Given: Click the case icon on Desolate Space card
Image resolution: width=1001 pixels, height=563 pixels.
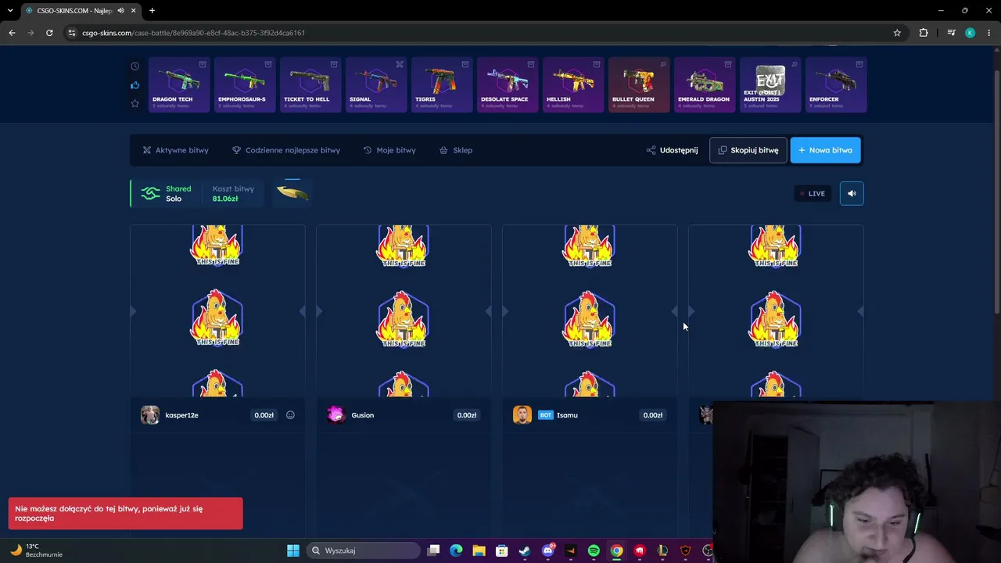Looking at the screenshot, I should (531, 64).
